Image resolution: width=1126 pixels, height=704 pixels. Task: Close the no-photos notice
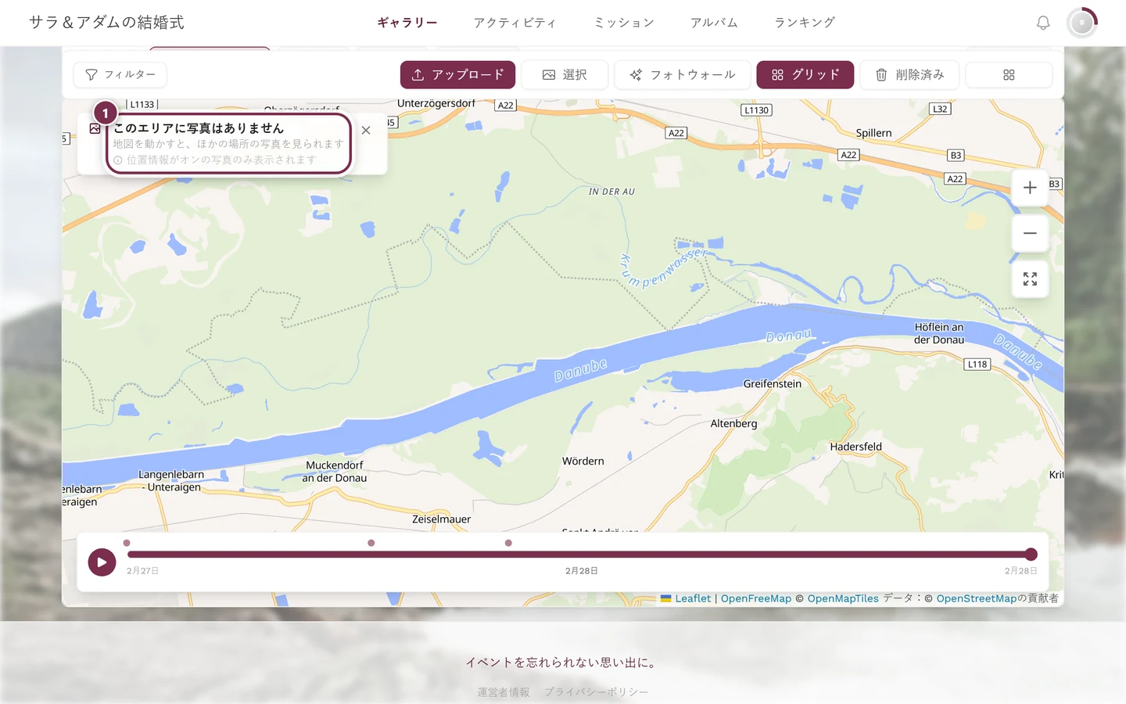[366, 131]
